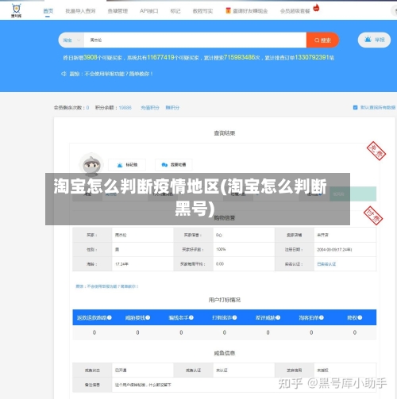Click the green button at the row end
The height and width of the screenshot is (399, 397).
(353, 194)
